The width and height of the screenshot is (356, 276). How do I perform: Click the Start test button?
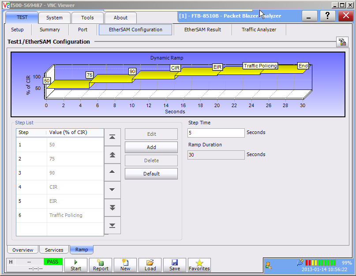pos(76,265)
